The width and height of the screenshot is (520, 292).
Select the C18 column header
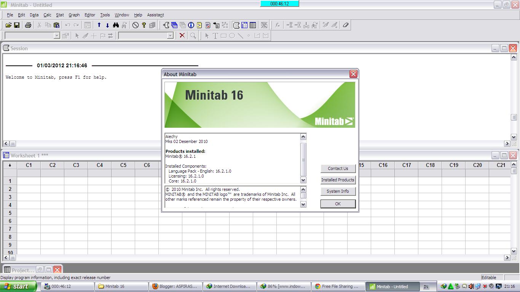(x=430, y=165)
